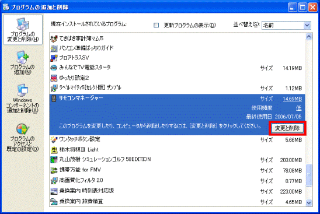Select ラベルマイティ5 サンプル entry

coord(177,88)
